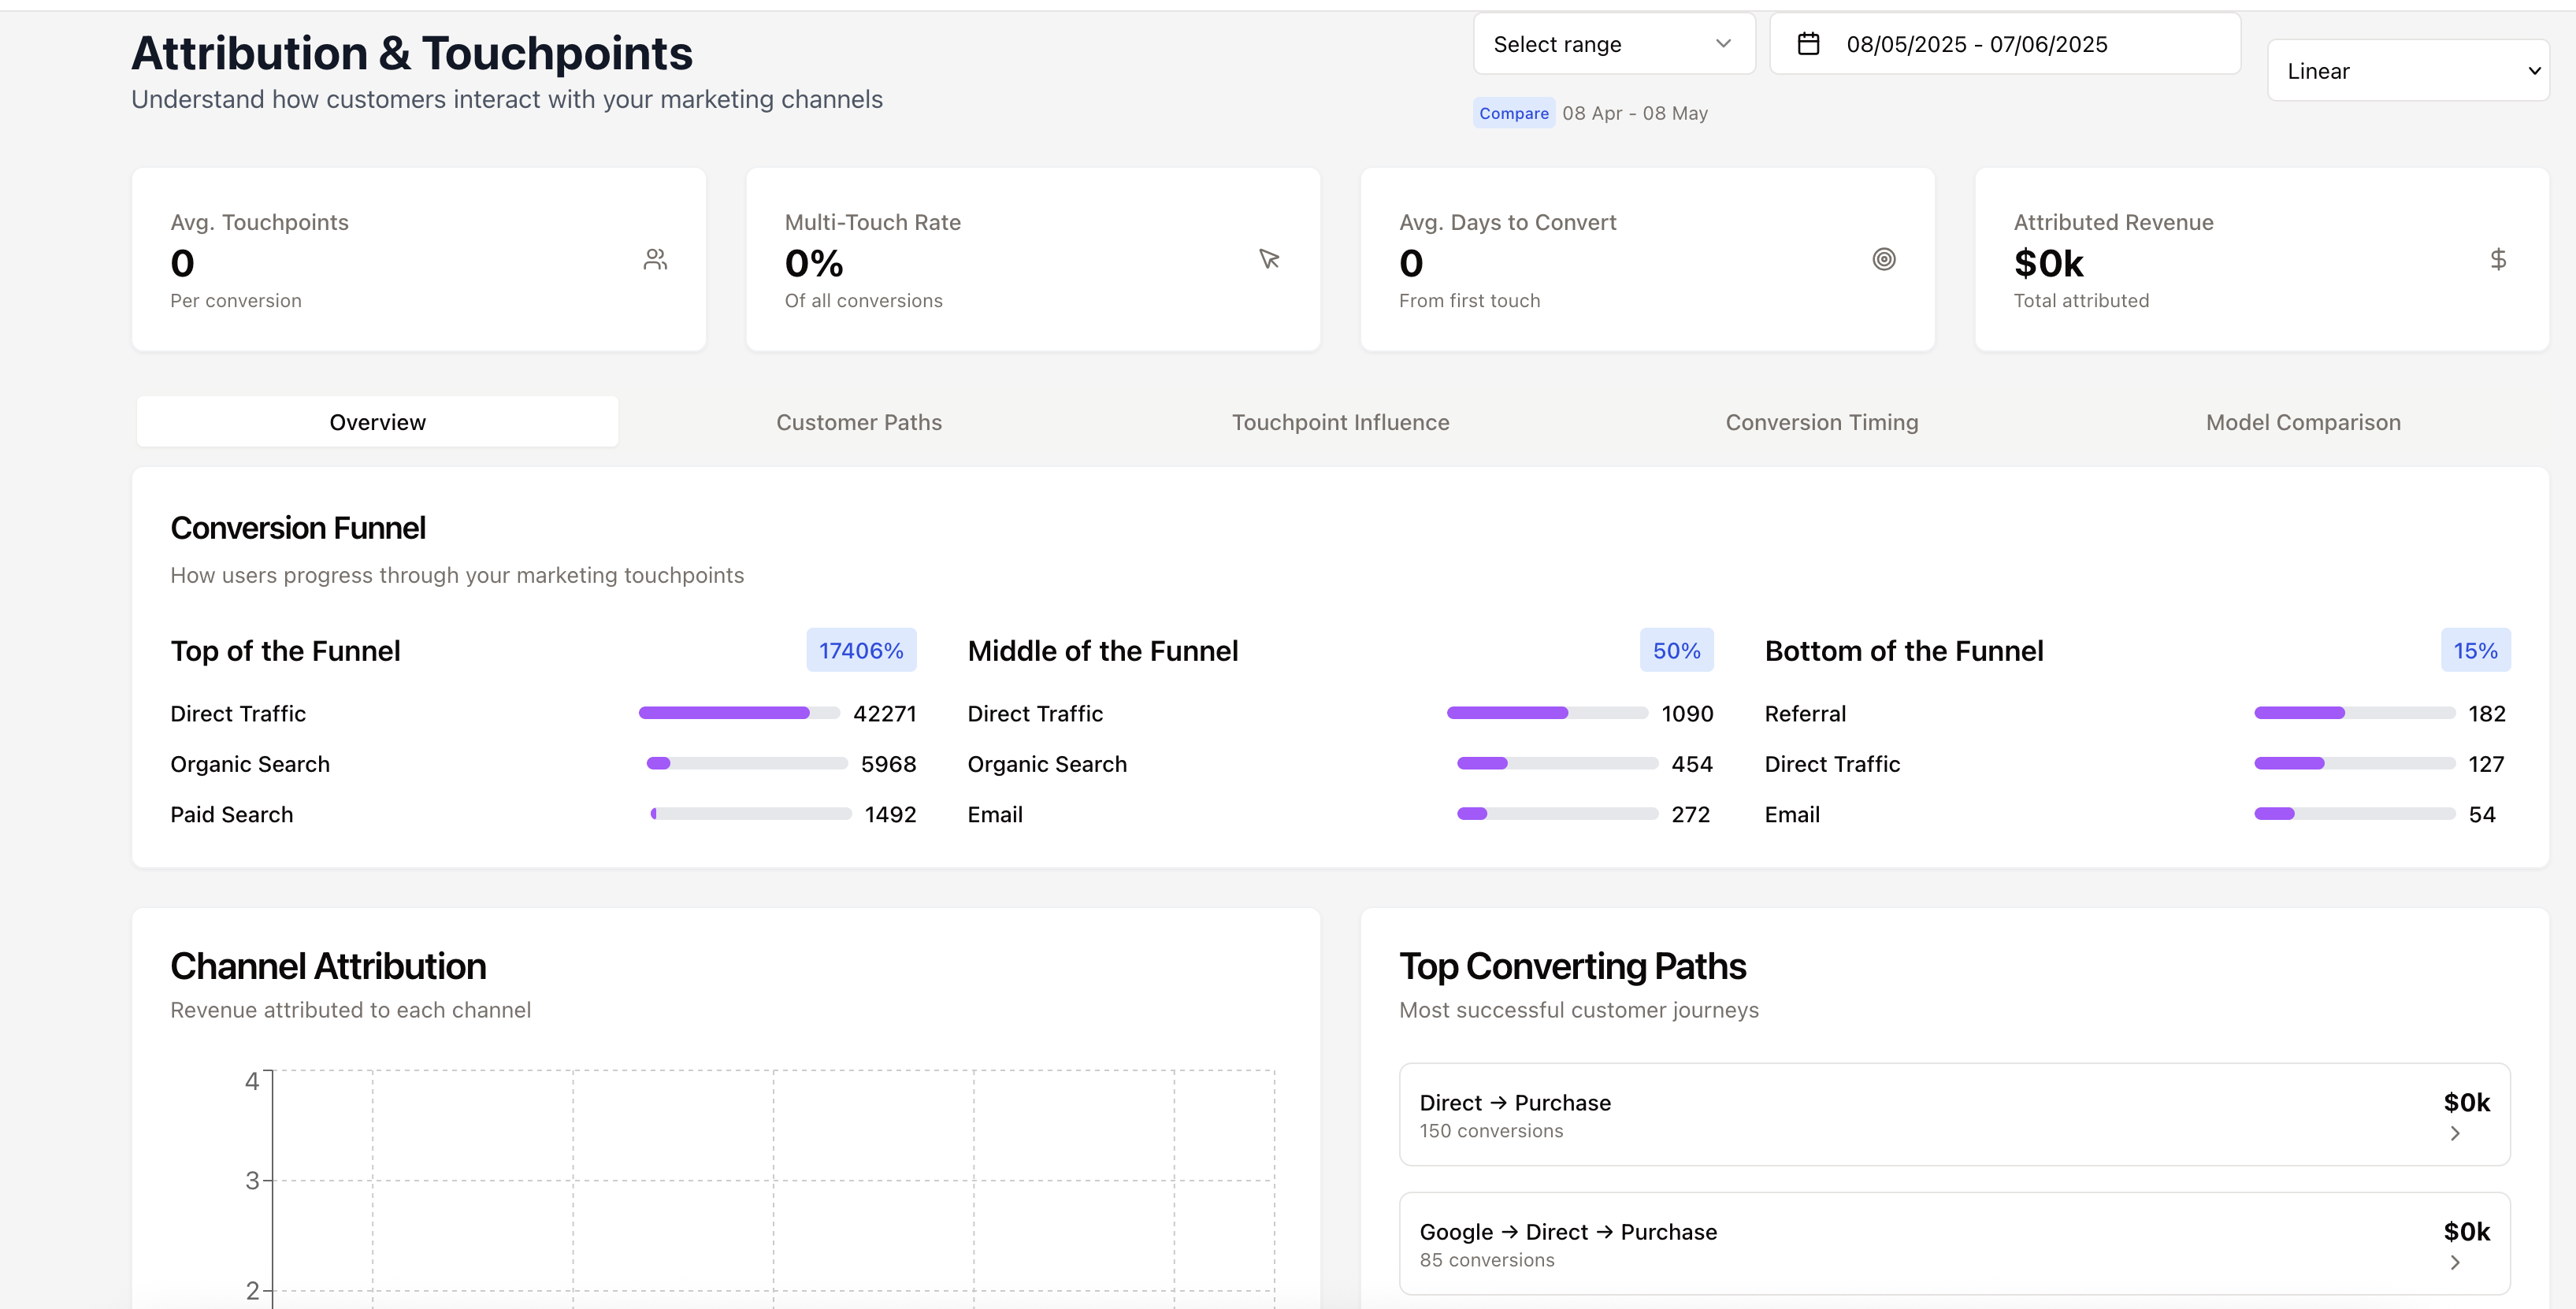Click the people icon on Avg. Touchpoints card
The height and width of the screenshot is (1309, 2576).
point(656,259)
